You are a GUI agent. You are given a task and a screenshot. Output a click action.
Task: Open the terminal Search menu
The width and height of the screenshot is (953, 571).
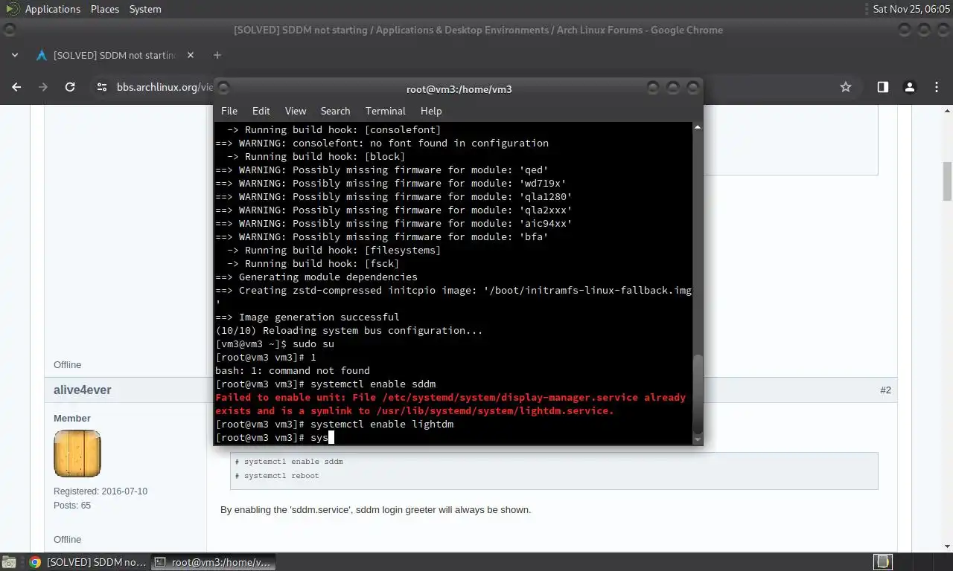pos(335,111)
